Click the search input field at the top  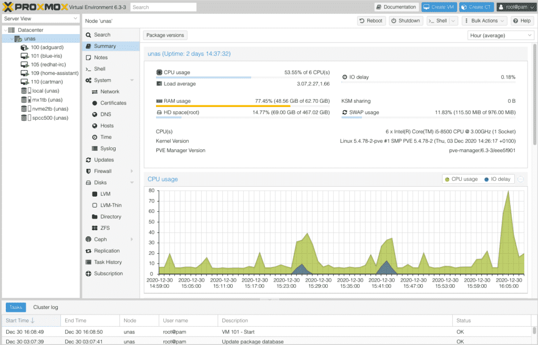[x=163, y=7]
